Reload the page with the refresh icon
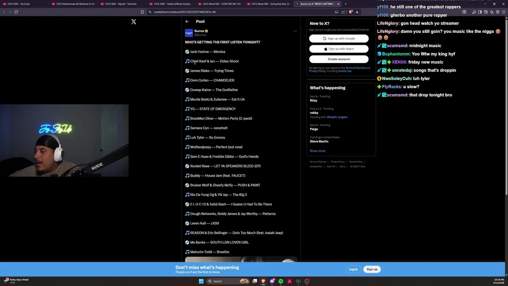Viewport: 508px width, 286px height. (x=16, y=12)
